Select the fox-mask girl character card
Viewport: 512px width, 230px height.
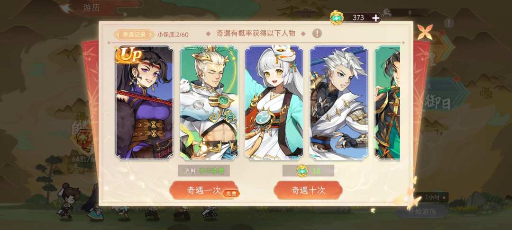click(274, 103)
